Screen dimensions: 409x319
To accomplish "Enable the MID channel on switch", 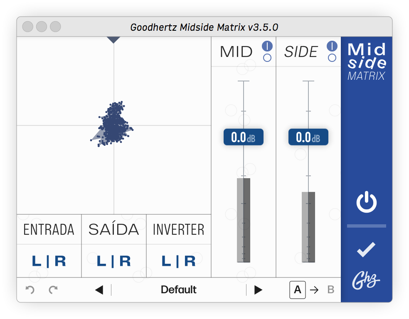I will 267,46.
